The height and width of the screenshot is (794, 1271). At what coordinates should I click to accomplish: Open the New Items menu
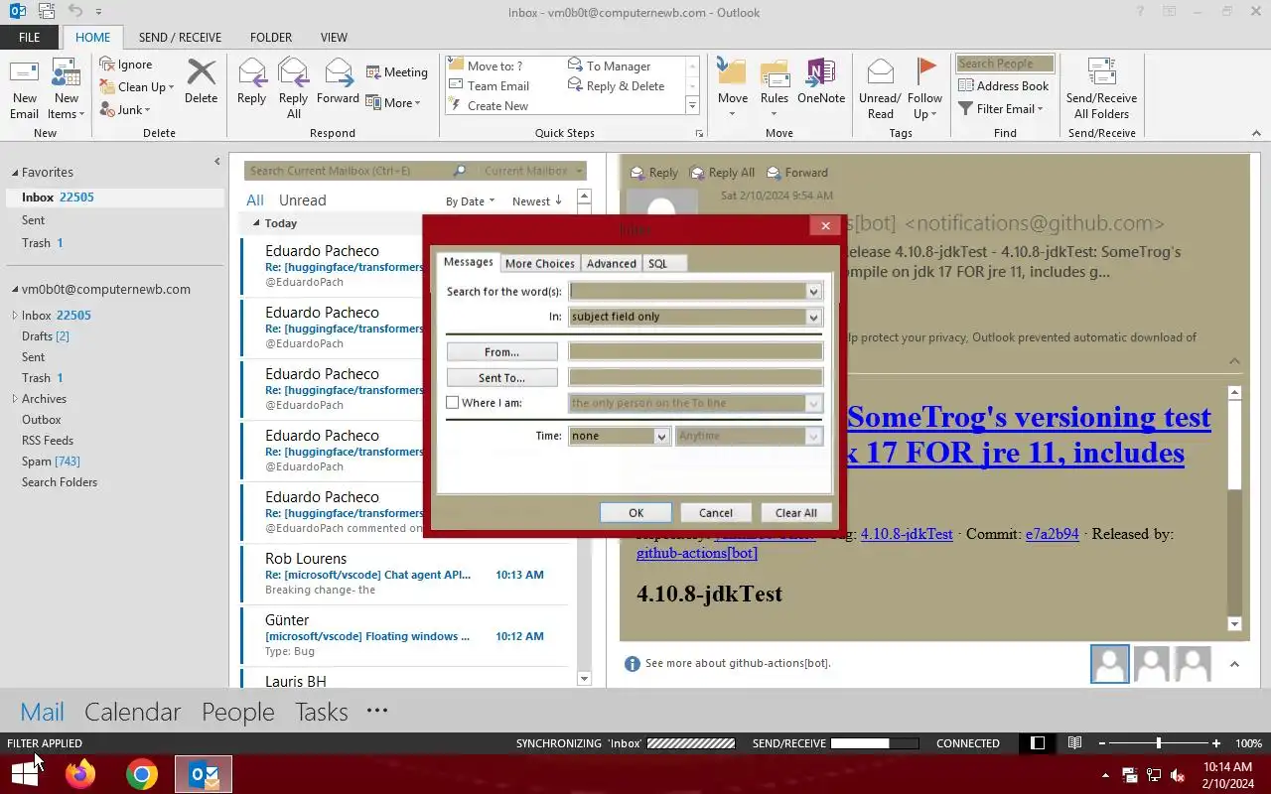pos(66,88)
